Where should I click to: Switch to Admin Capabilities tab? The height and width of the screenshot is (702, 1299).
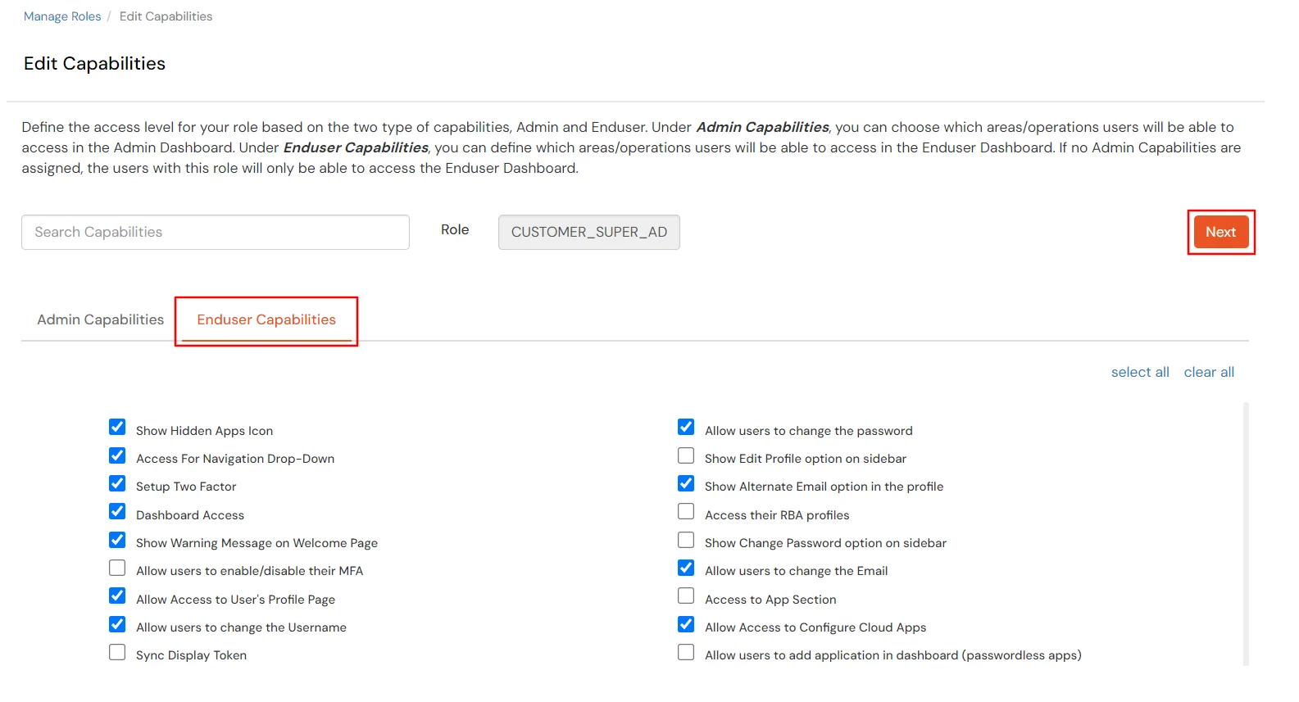click(x=100, y=319)
